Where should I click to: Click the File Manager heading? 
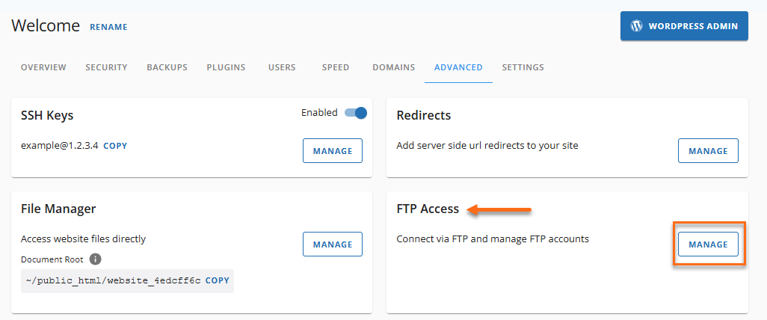point(58,209)
